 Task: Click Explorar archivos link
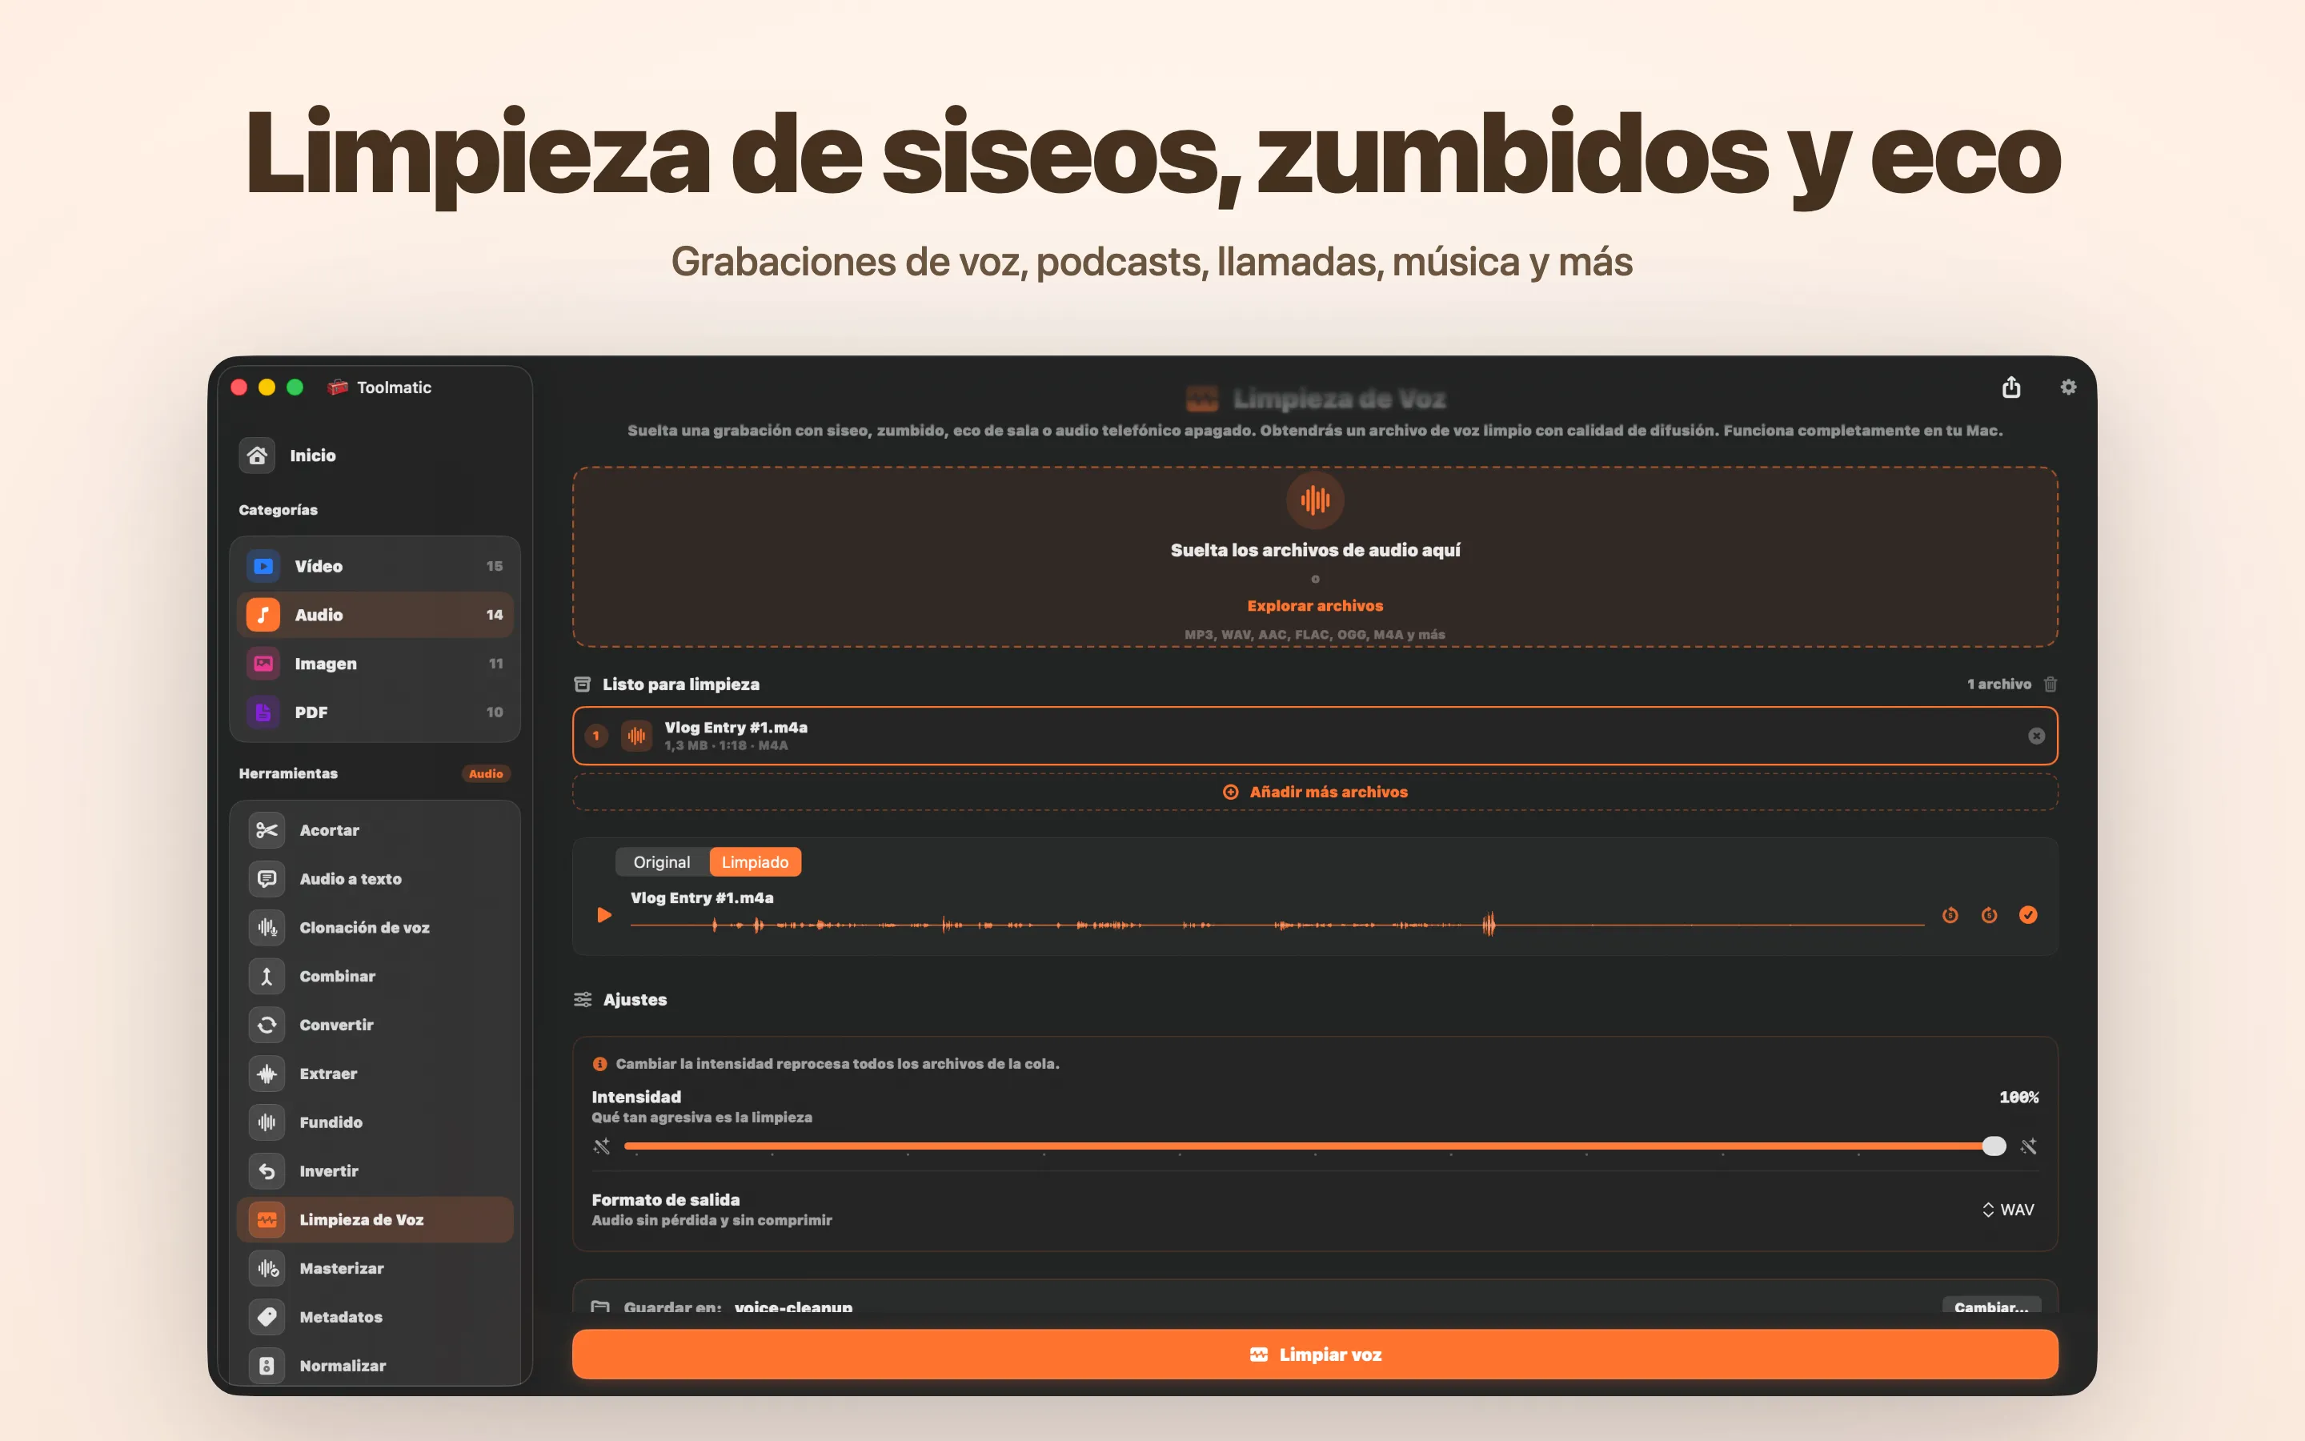(1314, 605)
